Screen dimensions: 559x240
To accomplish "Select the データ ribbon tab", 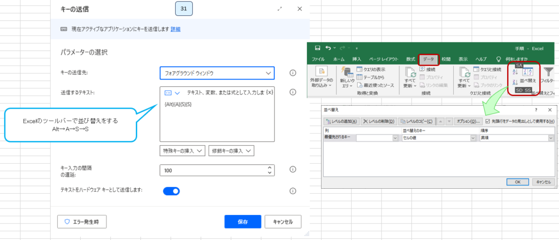I will 429,59.
